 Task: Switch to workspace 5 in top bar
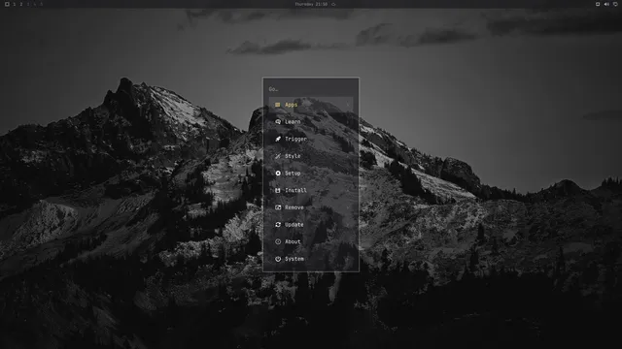click(41, 4)
